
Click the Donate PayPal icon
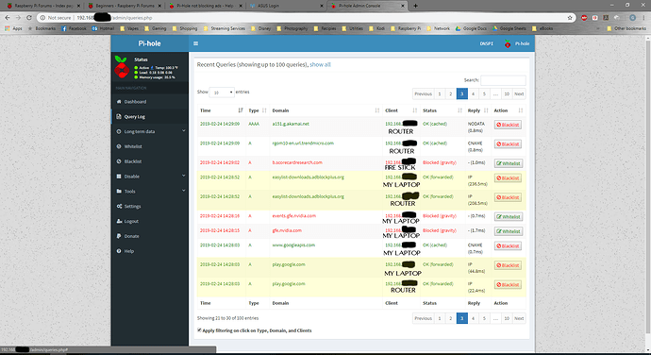pos(119,236)
